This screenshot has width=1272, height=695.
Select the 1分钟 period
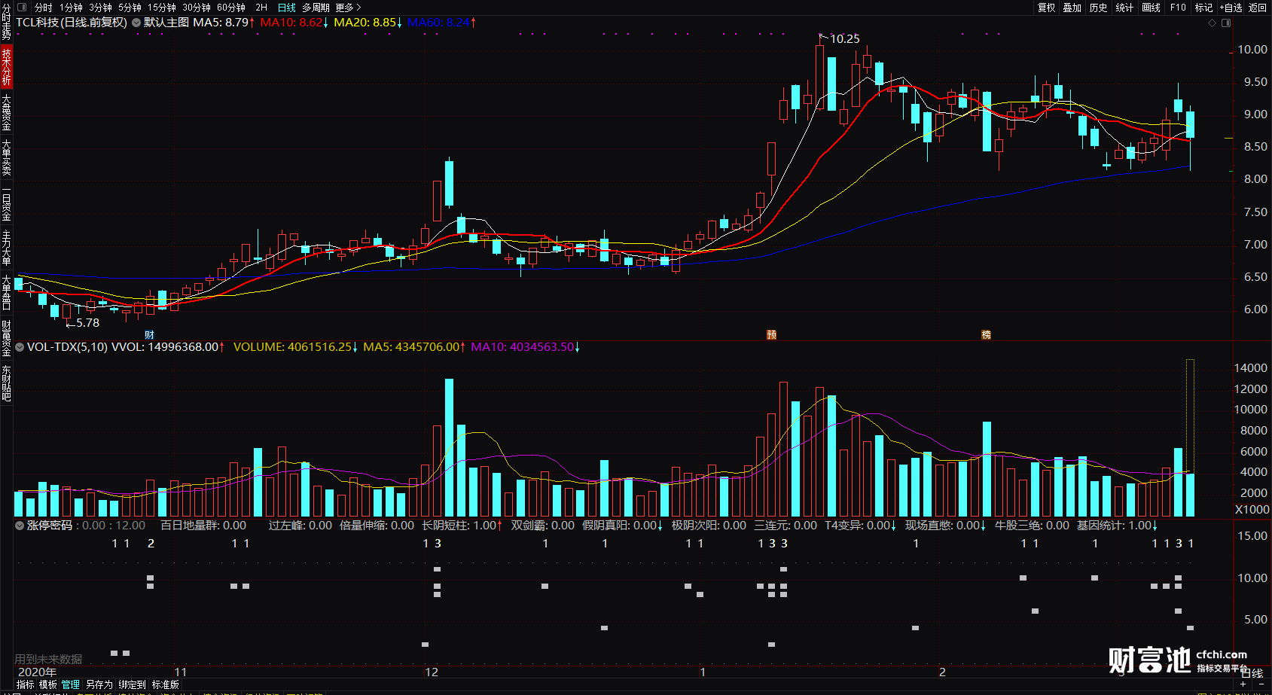tap(71, 8)
